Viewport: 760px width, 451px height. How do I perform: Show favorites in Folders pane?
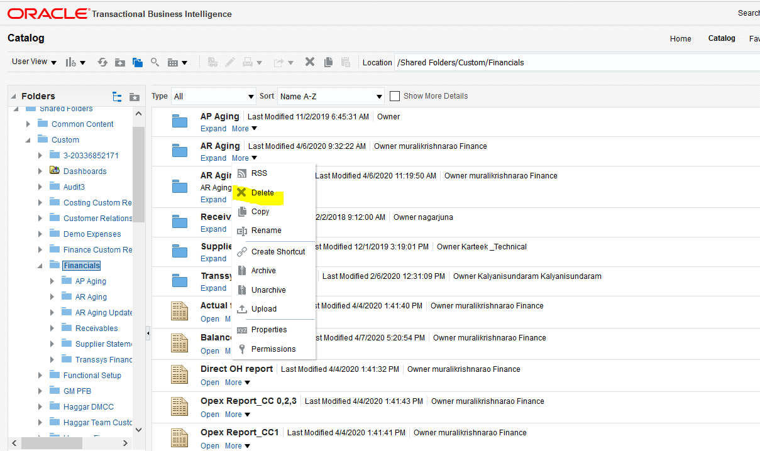(134, 96)
